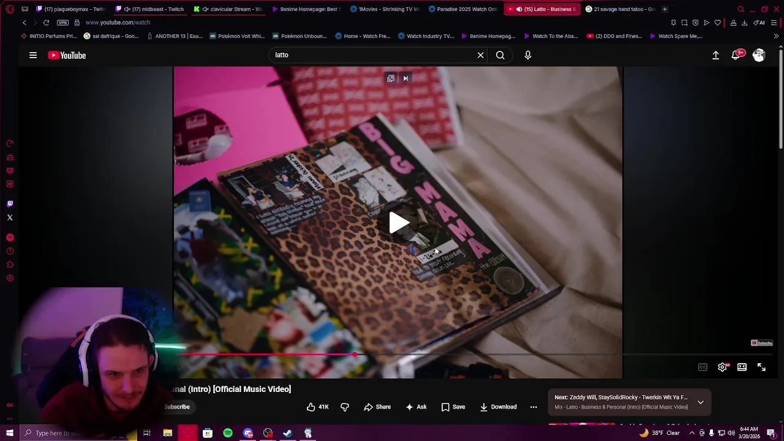Switch to midbeast Twitch tab
Screen dimensions: 784x441
point(149,9)
